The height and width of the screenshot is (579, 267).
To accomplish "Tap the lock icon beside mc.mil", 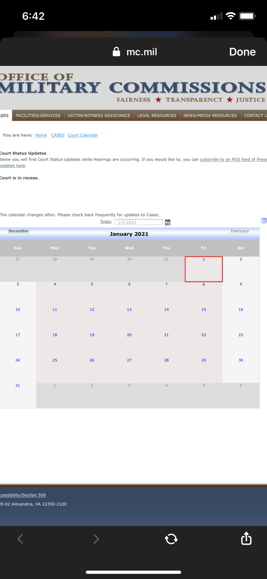I will coord(116,52).
